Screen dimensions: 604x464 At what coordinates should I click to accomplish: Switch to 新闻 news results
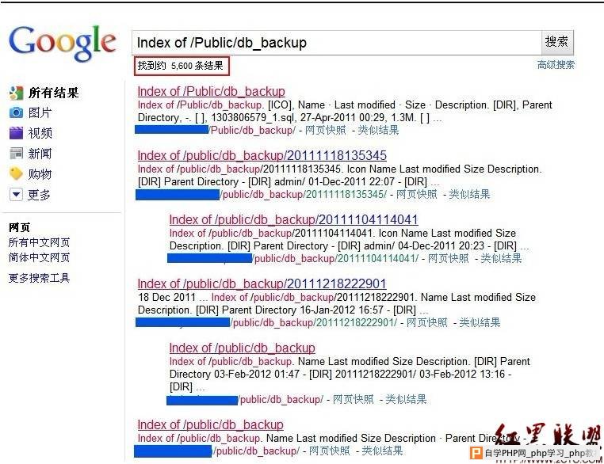tap(40, 154)
